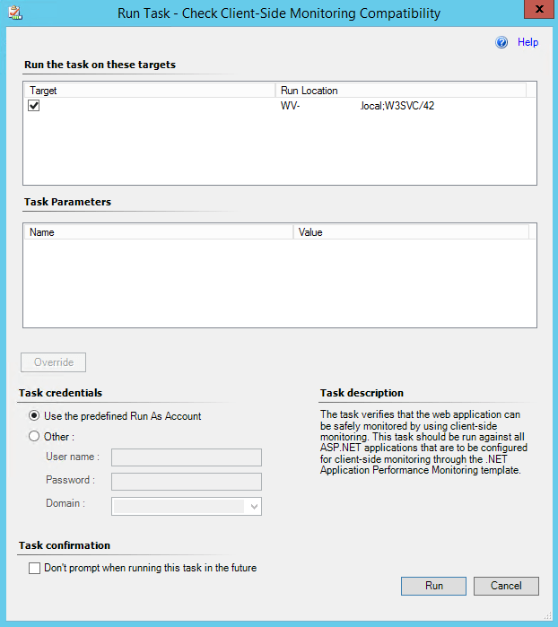Select Use the predefined Run As Account
The height and width of the screenshot is (627, 558).
tap(35, 416)
